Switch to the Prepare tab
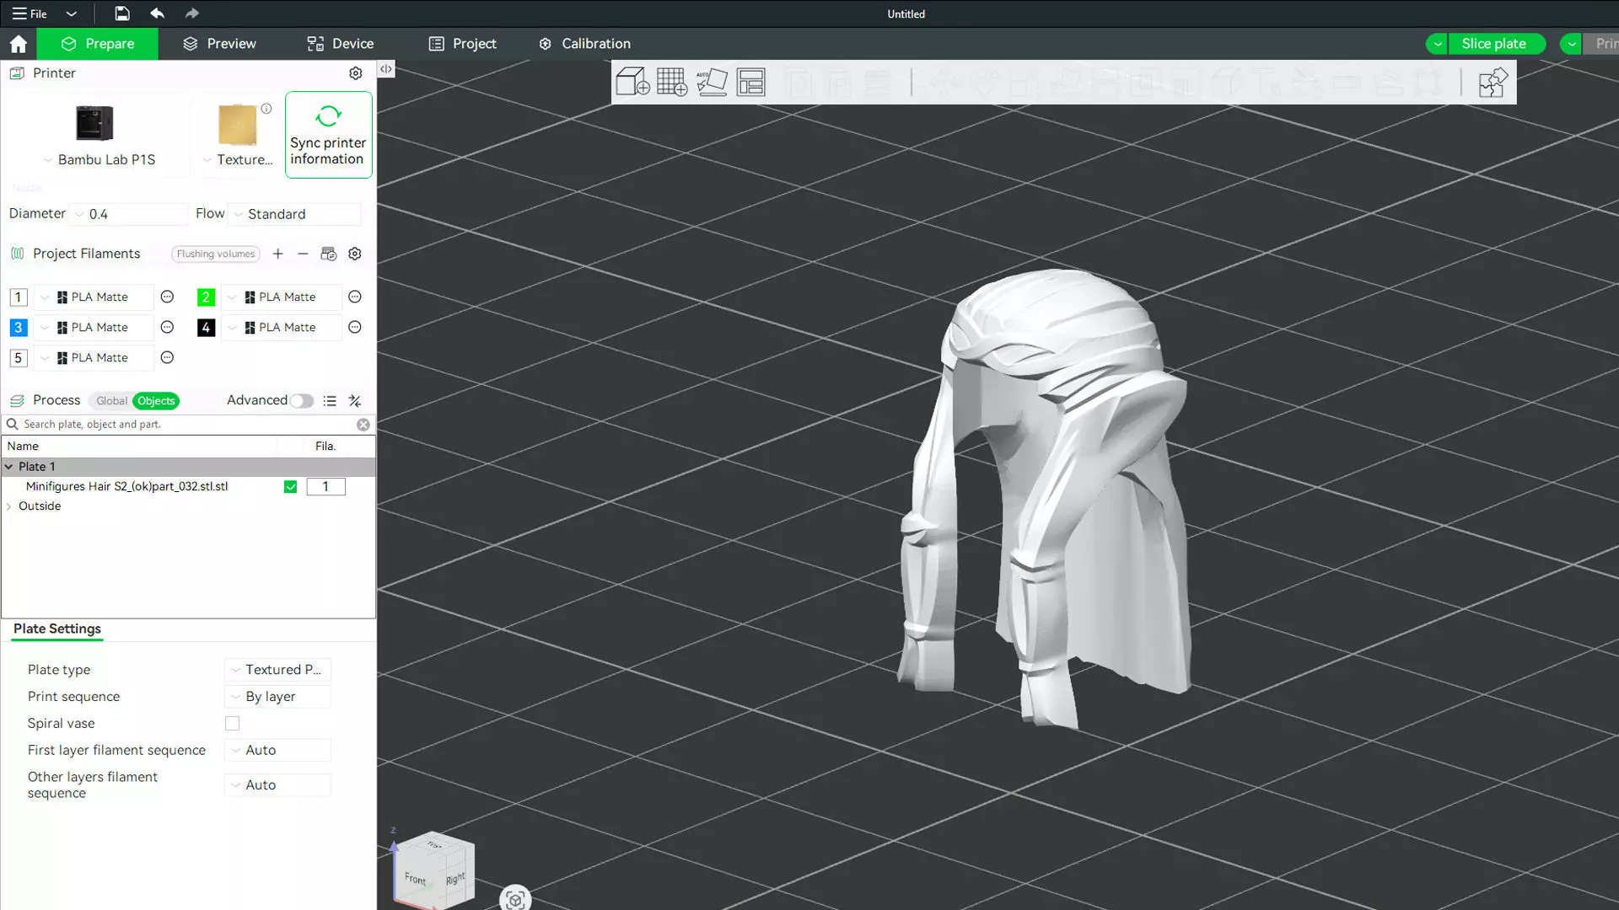Viewport: 1619px width, 910px height. click(98, 44)
